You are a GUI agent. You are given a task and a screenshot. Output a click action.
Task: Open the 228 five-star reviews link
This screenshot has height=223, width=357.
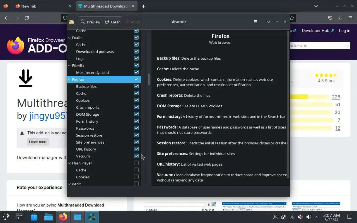point(336,97)
